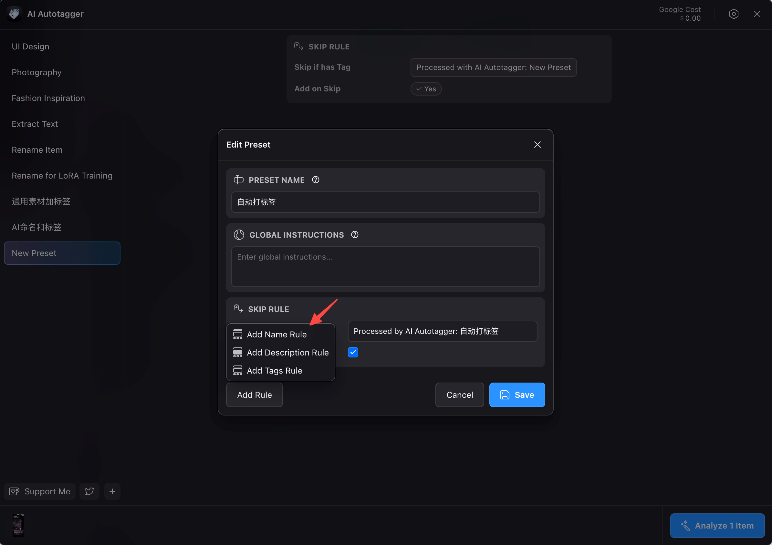
Task: Close the Edit Preset dialog
Action: tap(537, 144)
